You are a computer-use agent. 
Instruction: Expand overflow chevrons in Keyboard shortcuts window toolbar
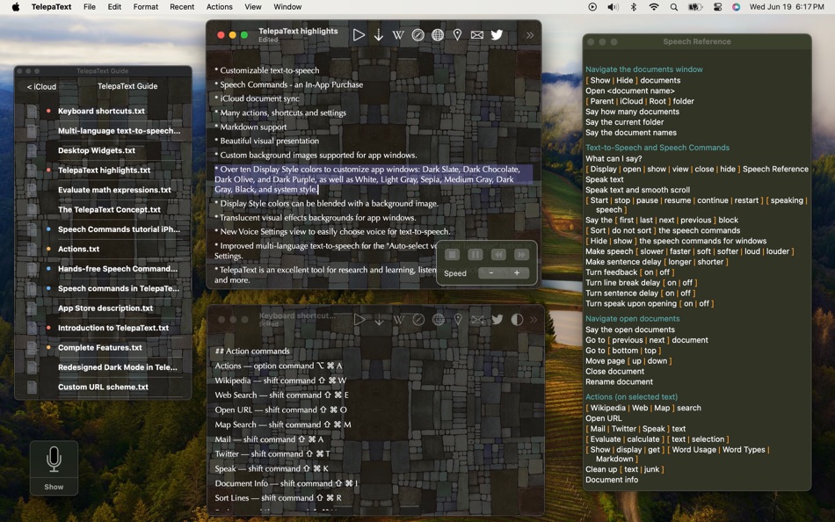[534, 320]
